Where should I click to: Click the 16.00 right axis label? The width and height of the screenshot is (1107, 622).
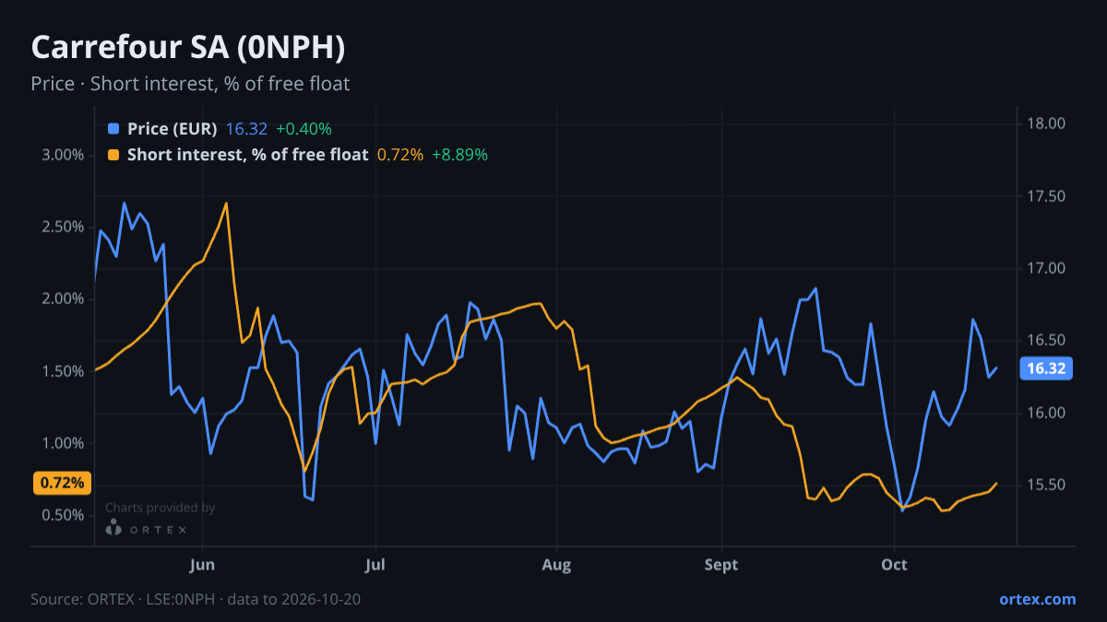[x=1046, y=413]
